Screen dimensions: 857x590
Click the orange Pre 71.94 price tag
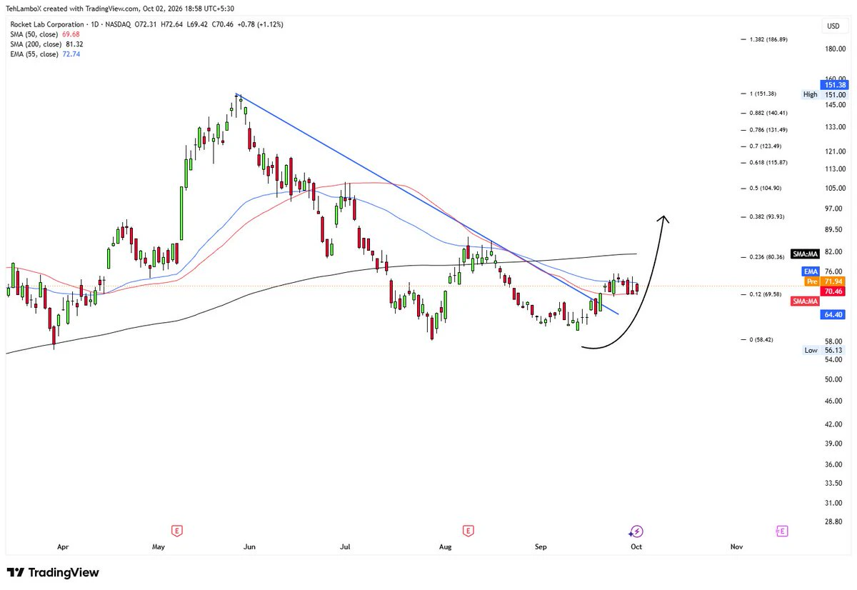(x=825, y=281)
